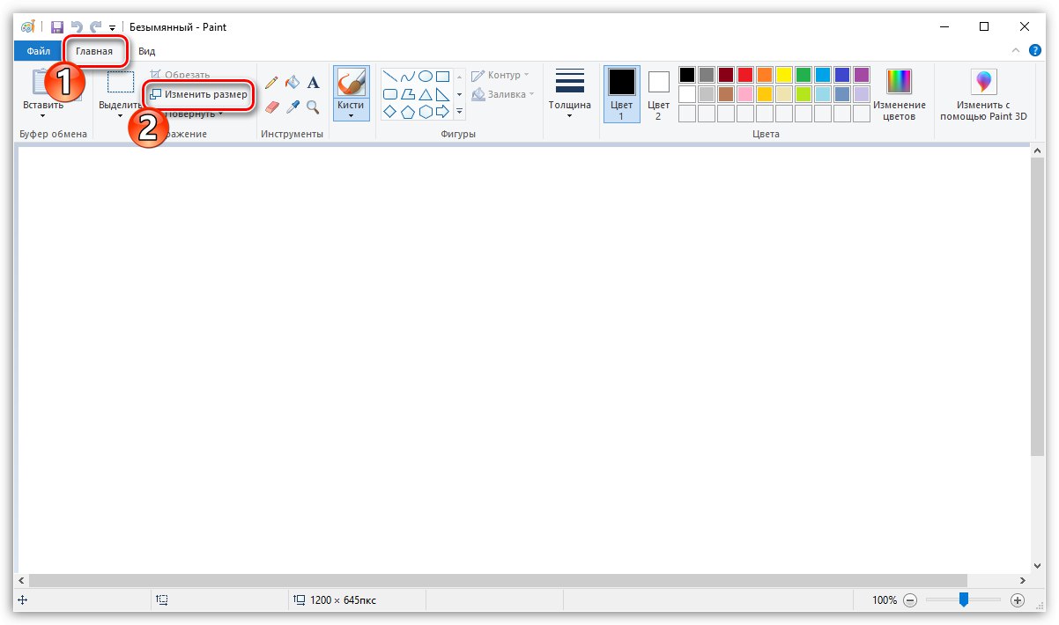1059x625 pixels.
Task: Switch to the Главная tab
Action: point(94,51)
